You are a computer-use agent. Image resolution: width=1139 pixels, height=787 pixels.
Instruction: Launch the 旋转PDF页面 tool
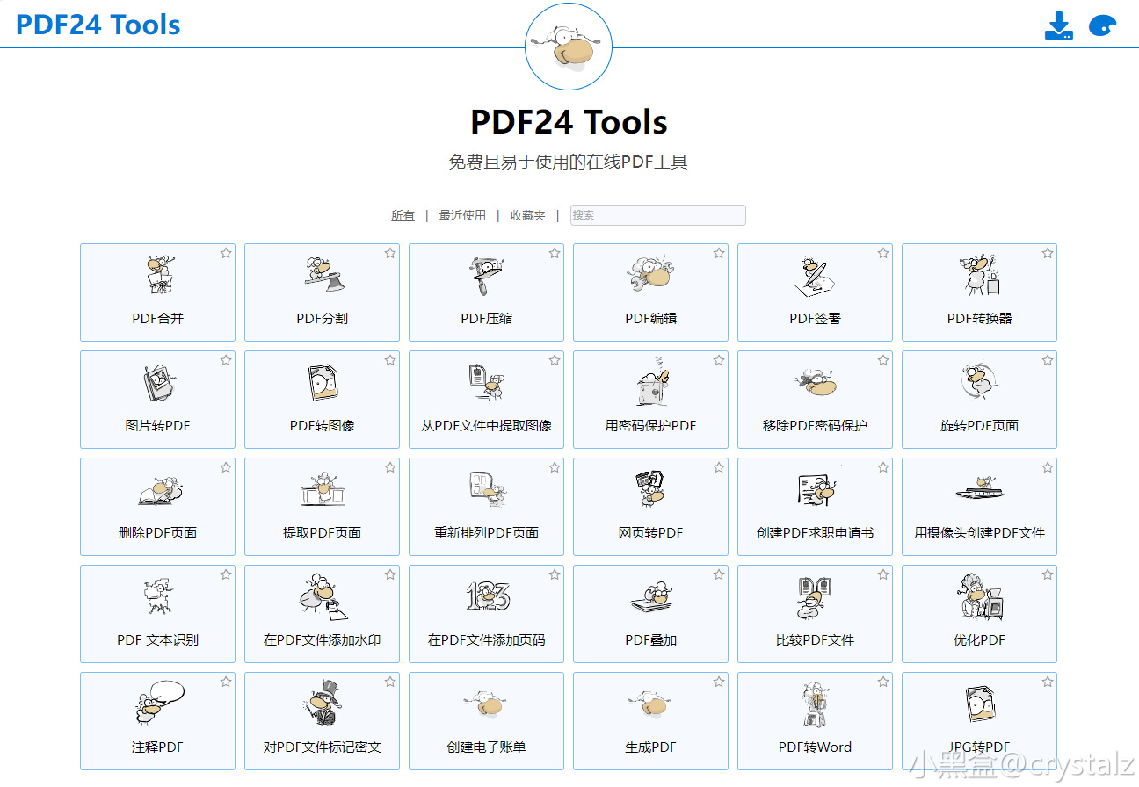click(x=979, y=400)
